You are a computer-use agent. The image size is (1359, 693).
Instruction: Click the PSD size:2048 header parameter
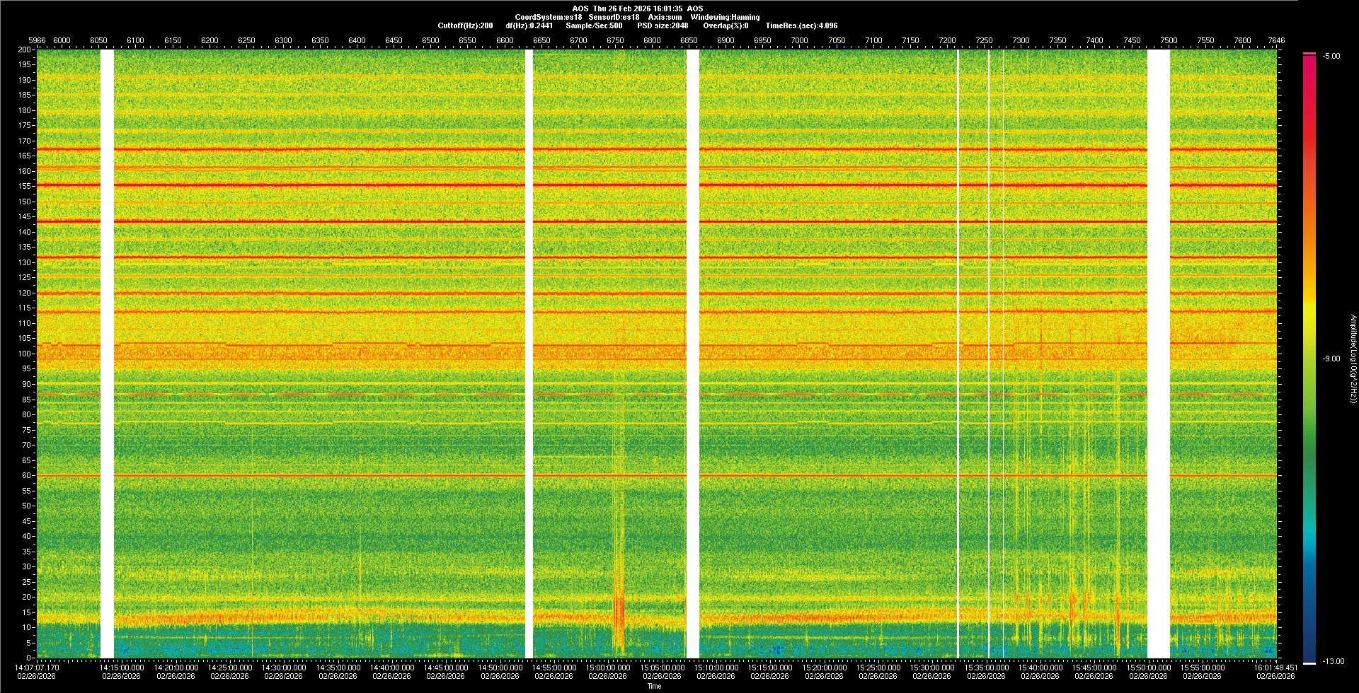[x=662, y=25]
